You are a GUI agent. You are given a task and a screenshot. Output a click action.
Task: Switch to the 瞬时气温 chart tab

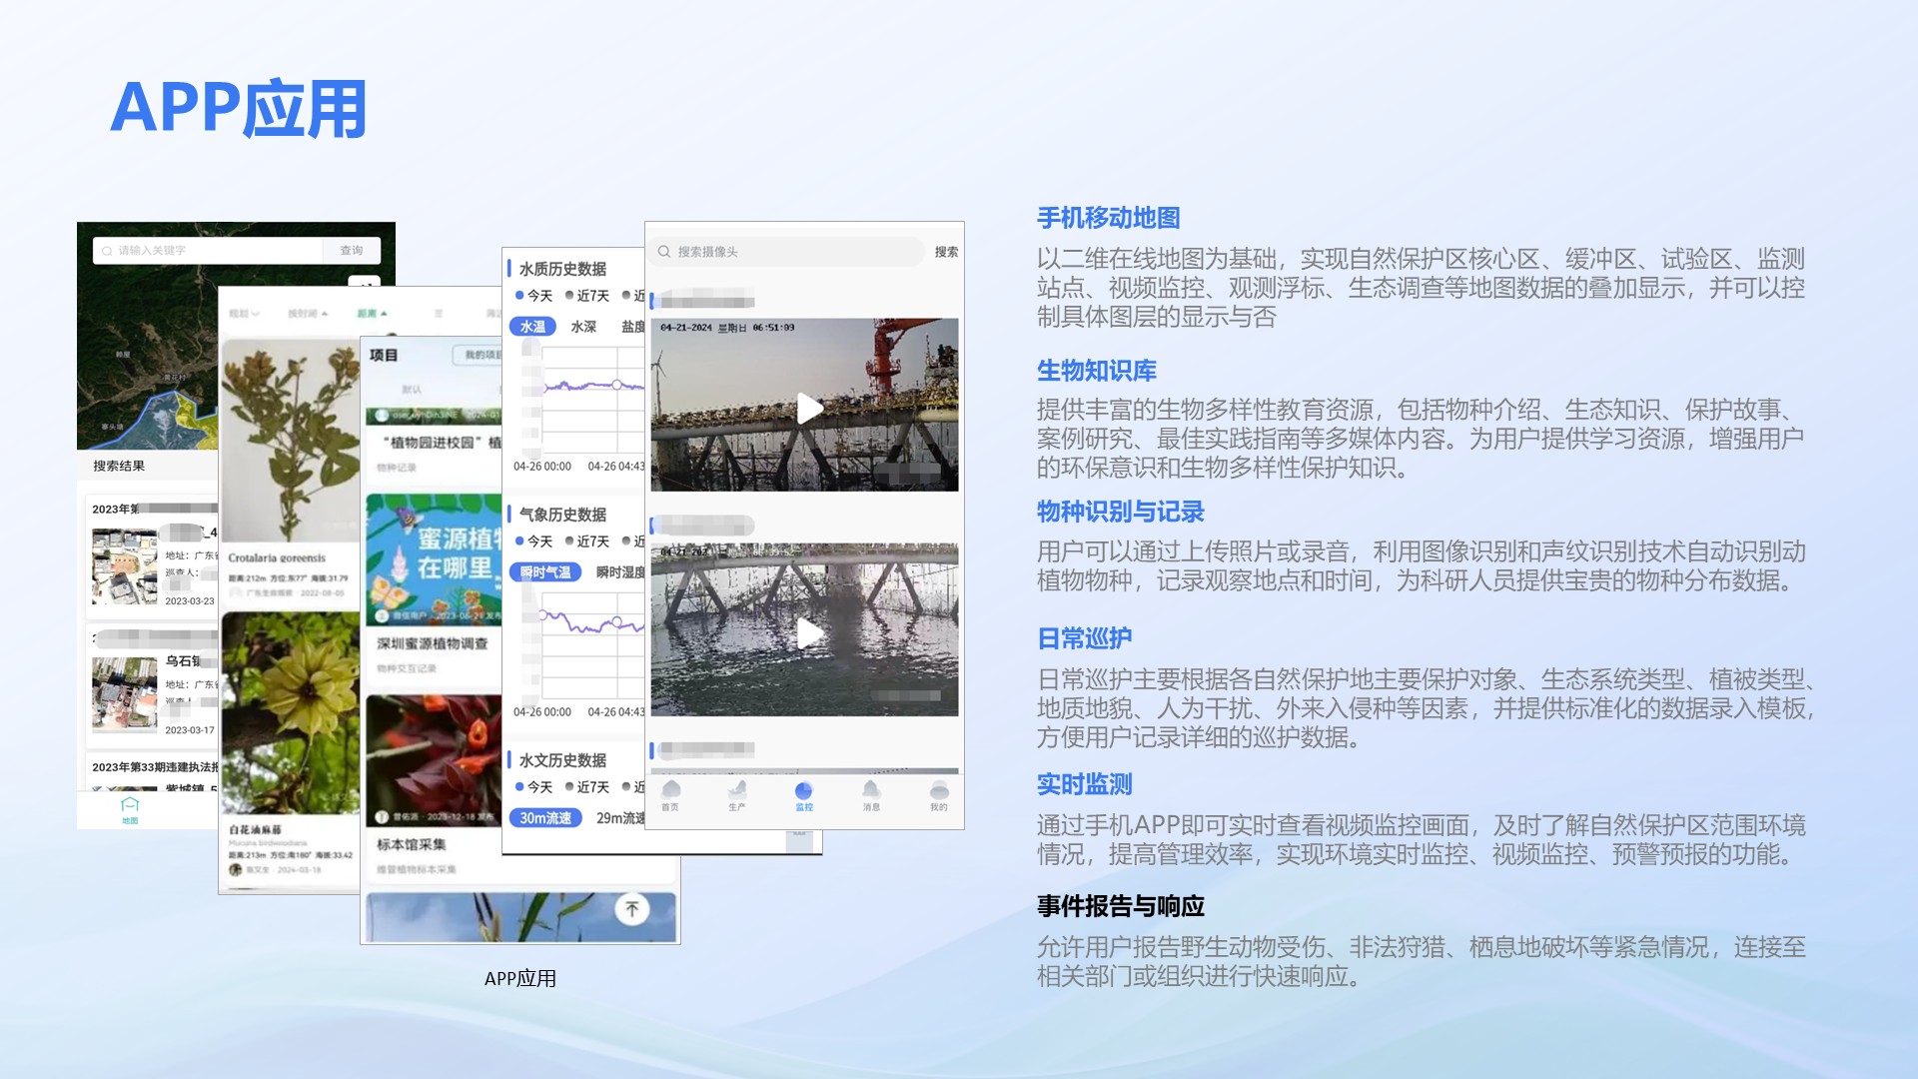click(x=545, y=572)
